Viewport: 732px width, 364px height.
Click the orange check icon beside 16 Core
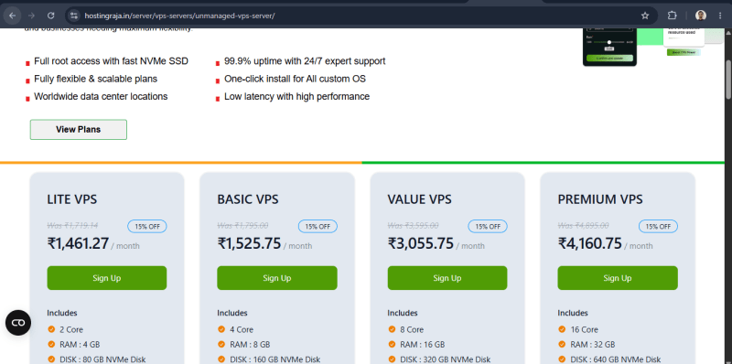click(562, 329)
